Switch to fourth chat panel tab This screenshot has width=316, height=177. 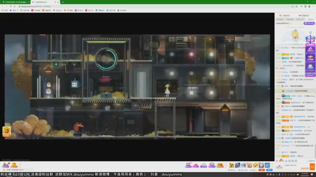tap(310, 19)
